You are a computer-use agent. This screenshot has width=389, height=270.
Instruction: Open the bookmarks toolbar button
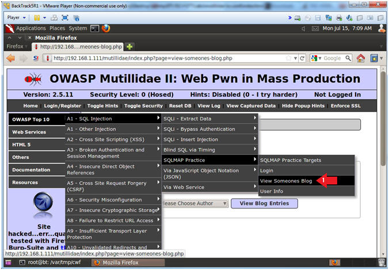[374, 58]
